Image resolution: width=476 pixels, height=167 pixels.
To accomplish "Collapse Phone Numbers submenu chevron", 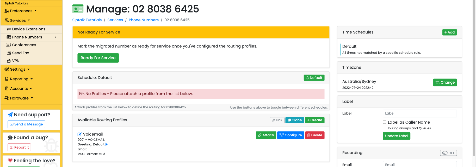I will coord(55,37).
